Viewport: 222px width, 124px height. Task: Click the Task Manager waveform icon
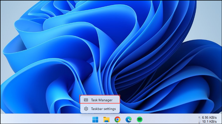point(86,100)
